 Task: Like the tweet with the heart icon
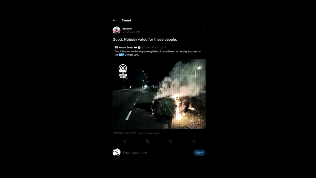(x=171, y=142)
